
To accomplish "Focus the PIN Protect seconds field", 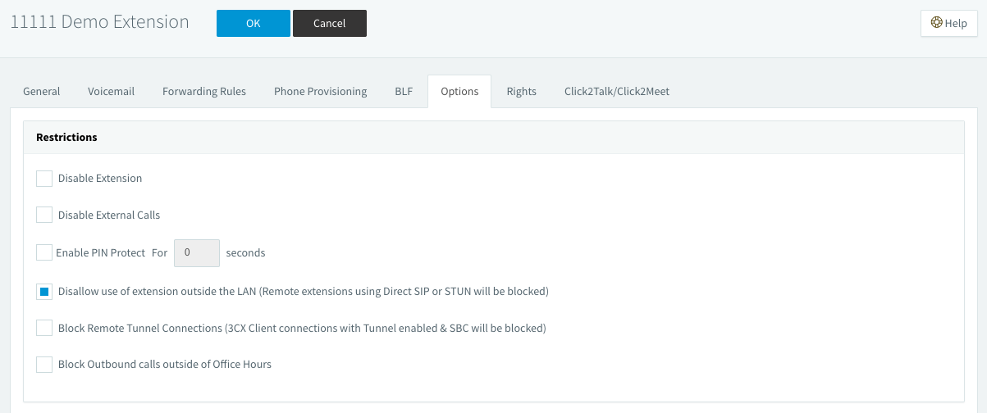I will pyautogui.click(x=197, y=252).
